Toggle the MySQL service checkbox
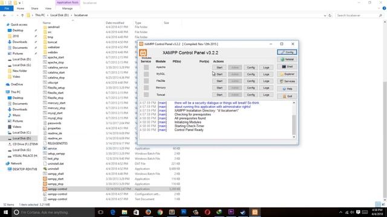This screenshot has width=387, height=217. (146, 74)
